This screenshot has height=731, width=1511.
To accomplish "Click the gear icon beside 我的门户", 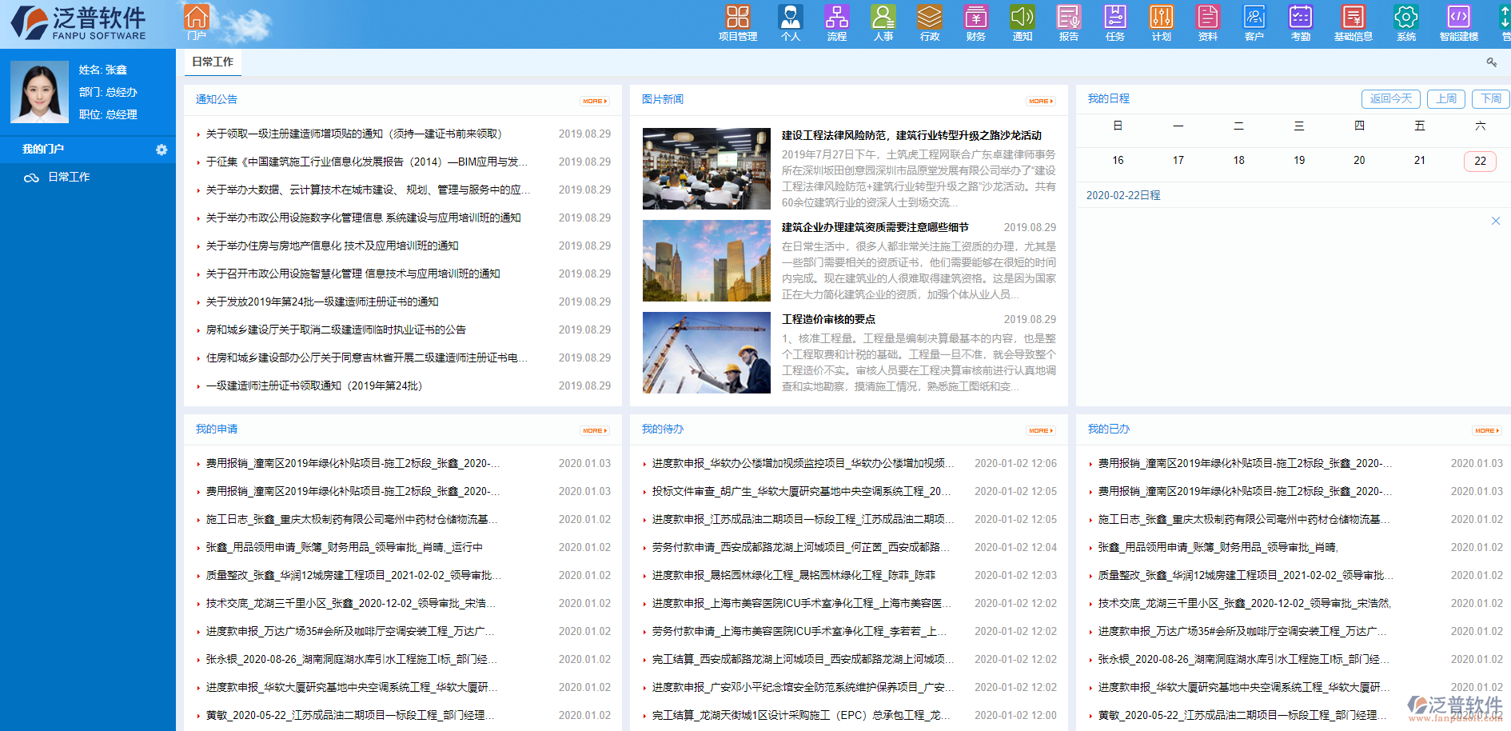I will 162,150.
